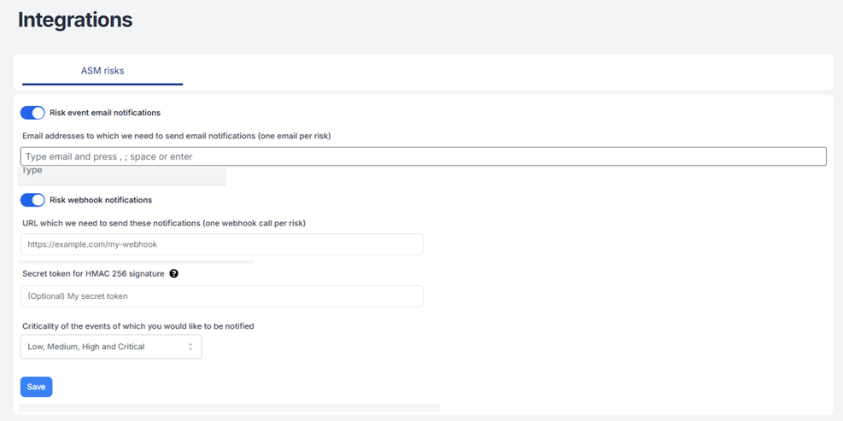
Task: Click the up-down chevron icon in Criticality select
Action: pyautogui.click(x=190, y=347)
